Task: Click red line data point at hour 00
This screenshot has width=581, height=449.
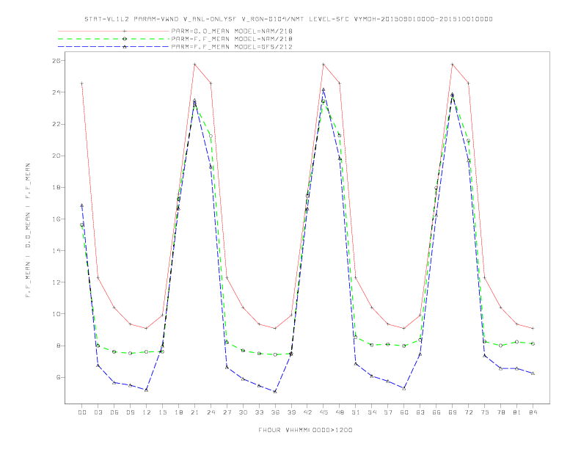Action: (82, 84)
